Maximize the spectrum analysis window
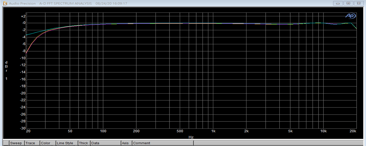Image resolution: width=366 pixels, height=146 pixels. point(348,4)
